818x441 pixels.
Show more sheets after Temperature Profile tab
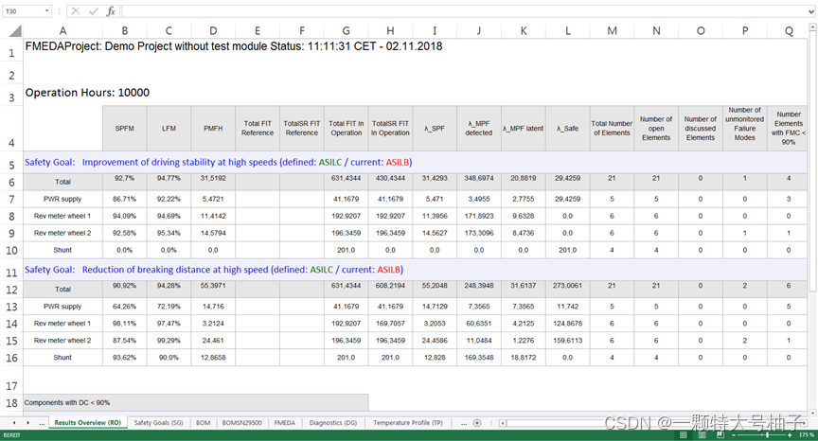pos(464,423)
